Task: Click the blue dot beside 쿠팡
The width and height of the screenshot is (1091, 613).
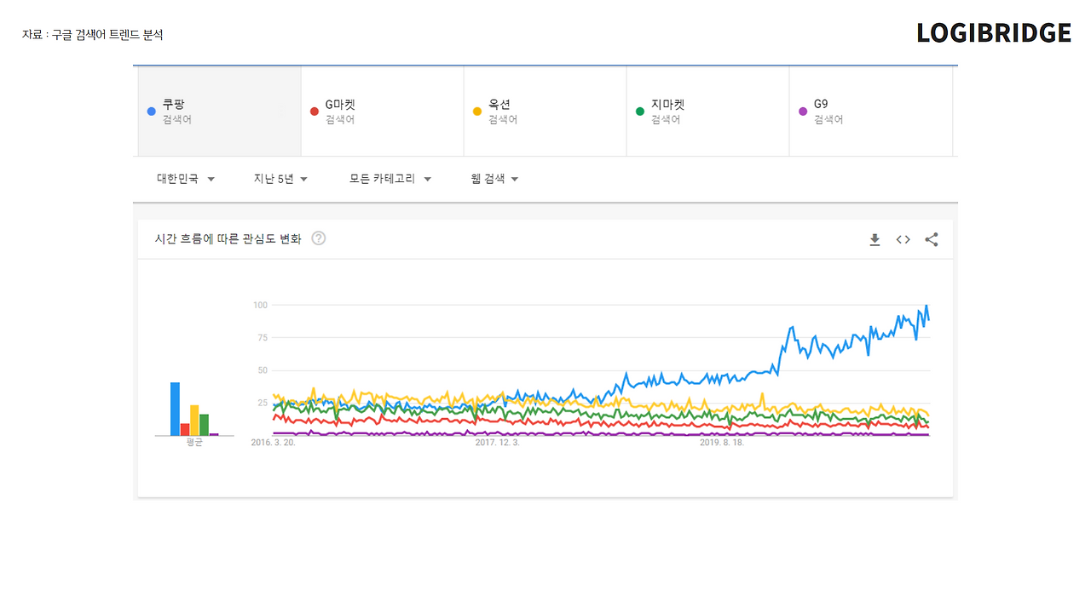Action: click(x=152, y=112)
